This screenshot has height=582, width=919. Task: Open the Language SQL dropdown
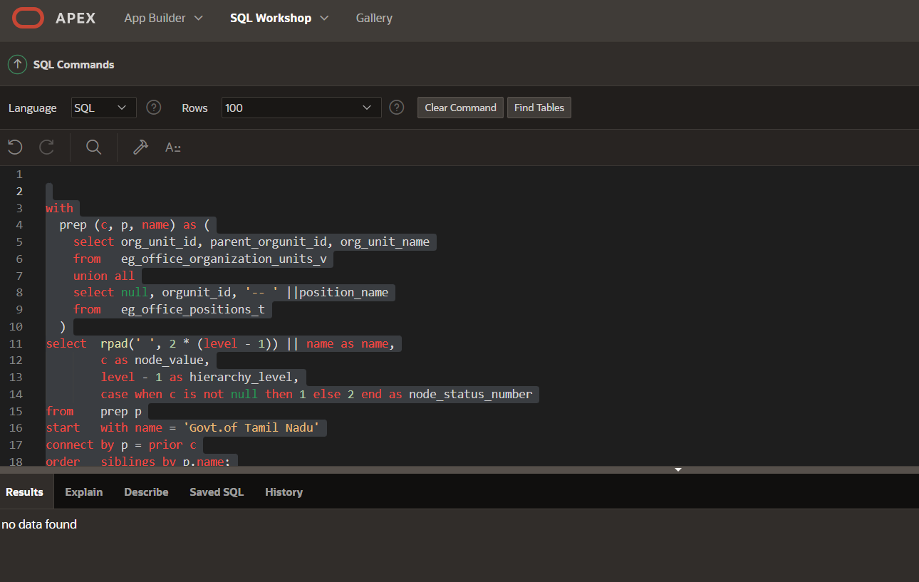[x=103, y=108]
